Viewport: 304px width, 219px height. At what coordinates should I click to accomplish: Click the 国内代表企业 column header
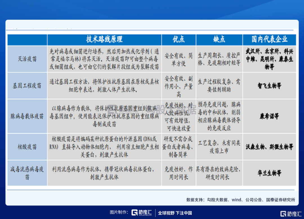269,39
